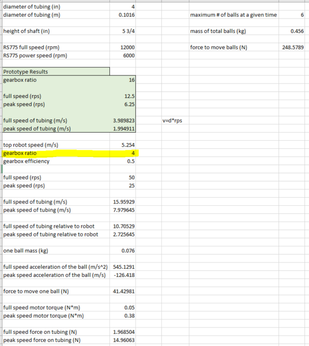Select the peak speed force on tubing value
The image size is (309, 346).
(x=123, y=340)
